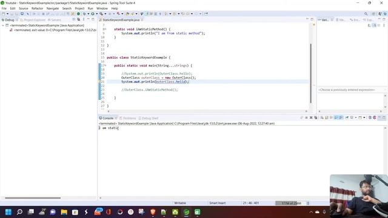Open the Open Console dropdown arrow

click(x=364, y=117)
